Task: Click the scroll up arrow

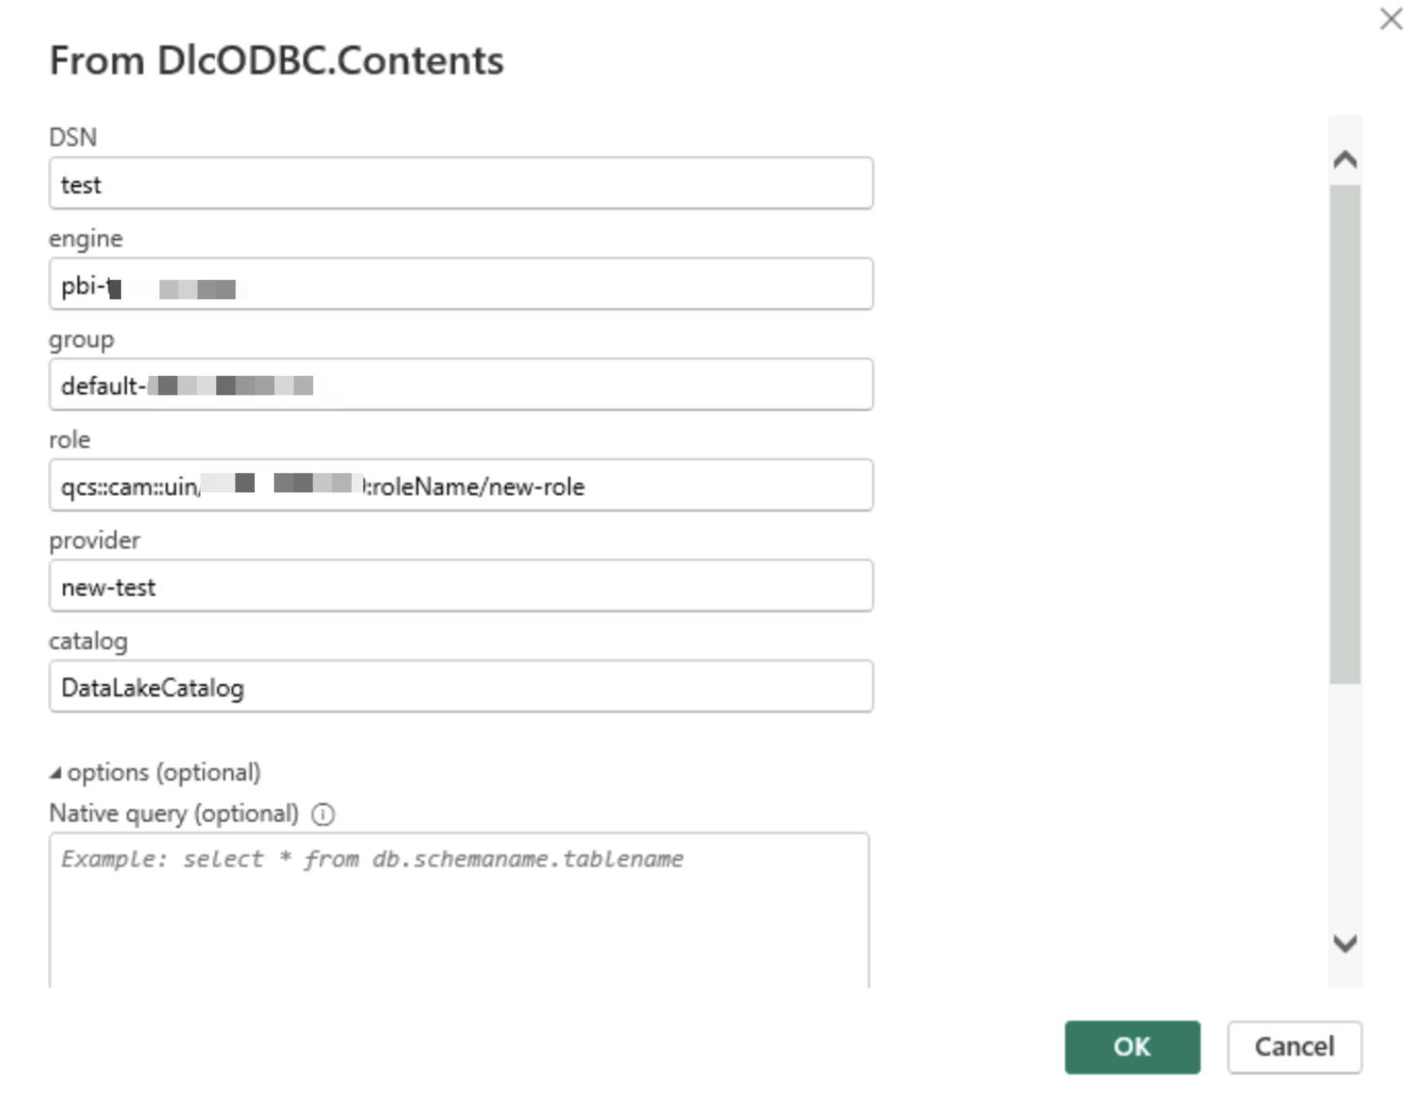Action: (x=1345, y=160)
